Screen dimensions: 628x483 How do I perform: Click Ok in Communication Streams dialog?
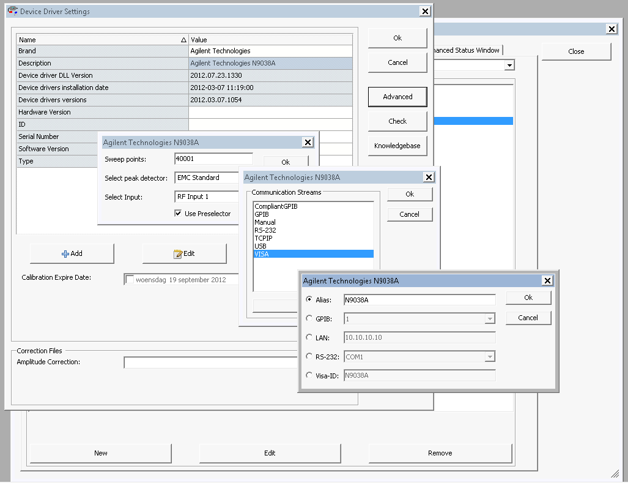[x=410, y=194]
